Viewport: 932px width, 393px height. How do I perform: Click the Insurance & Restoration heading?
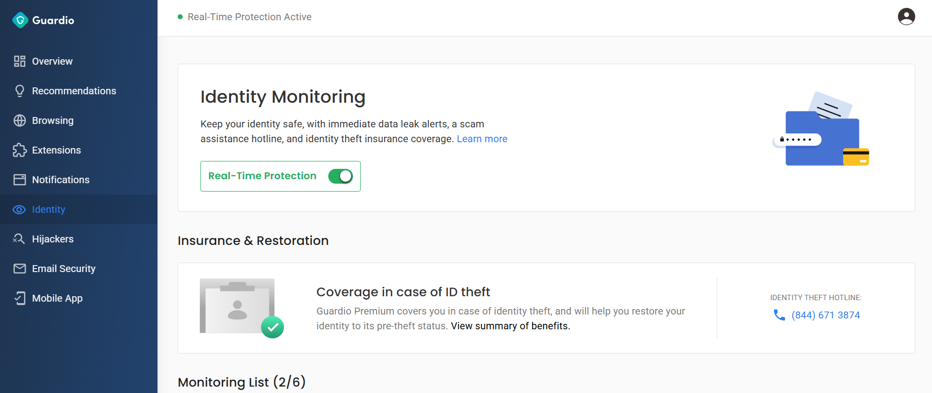pos(253,240)
